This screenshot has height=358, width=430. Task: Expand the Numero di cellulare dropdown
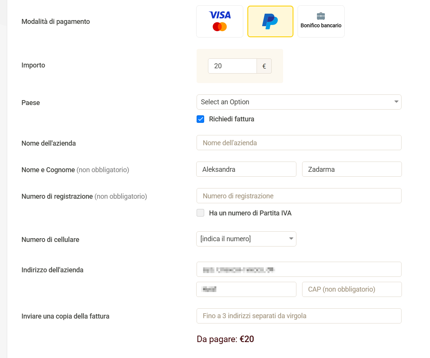click(246, 239)
